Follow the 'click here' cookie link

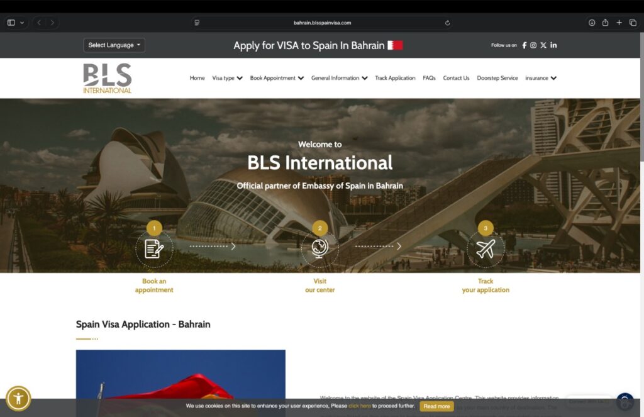point(359,406)
